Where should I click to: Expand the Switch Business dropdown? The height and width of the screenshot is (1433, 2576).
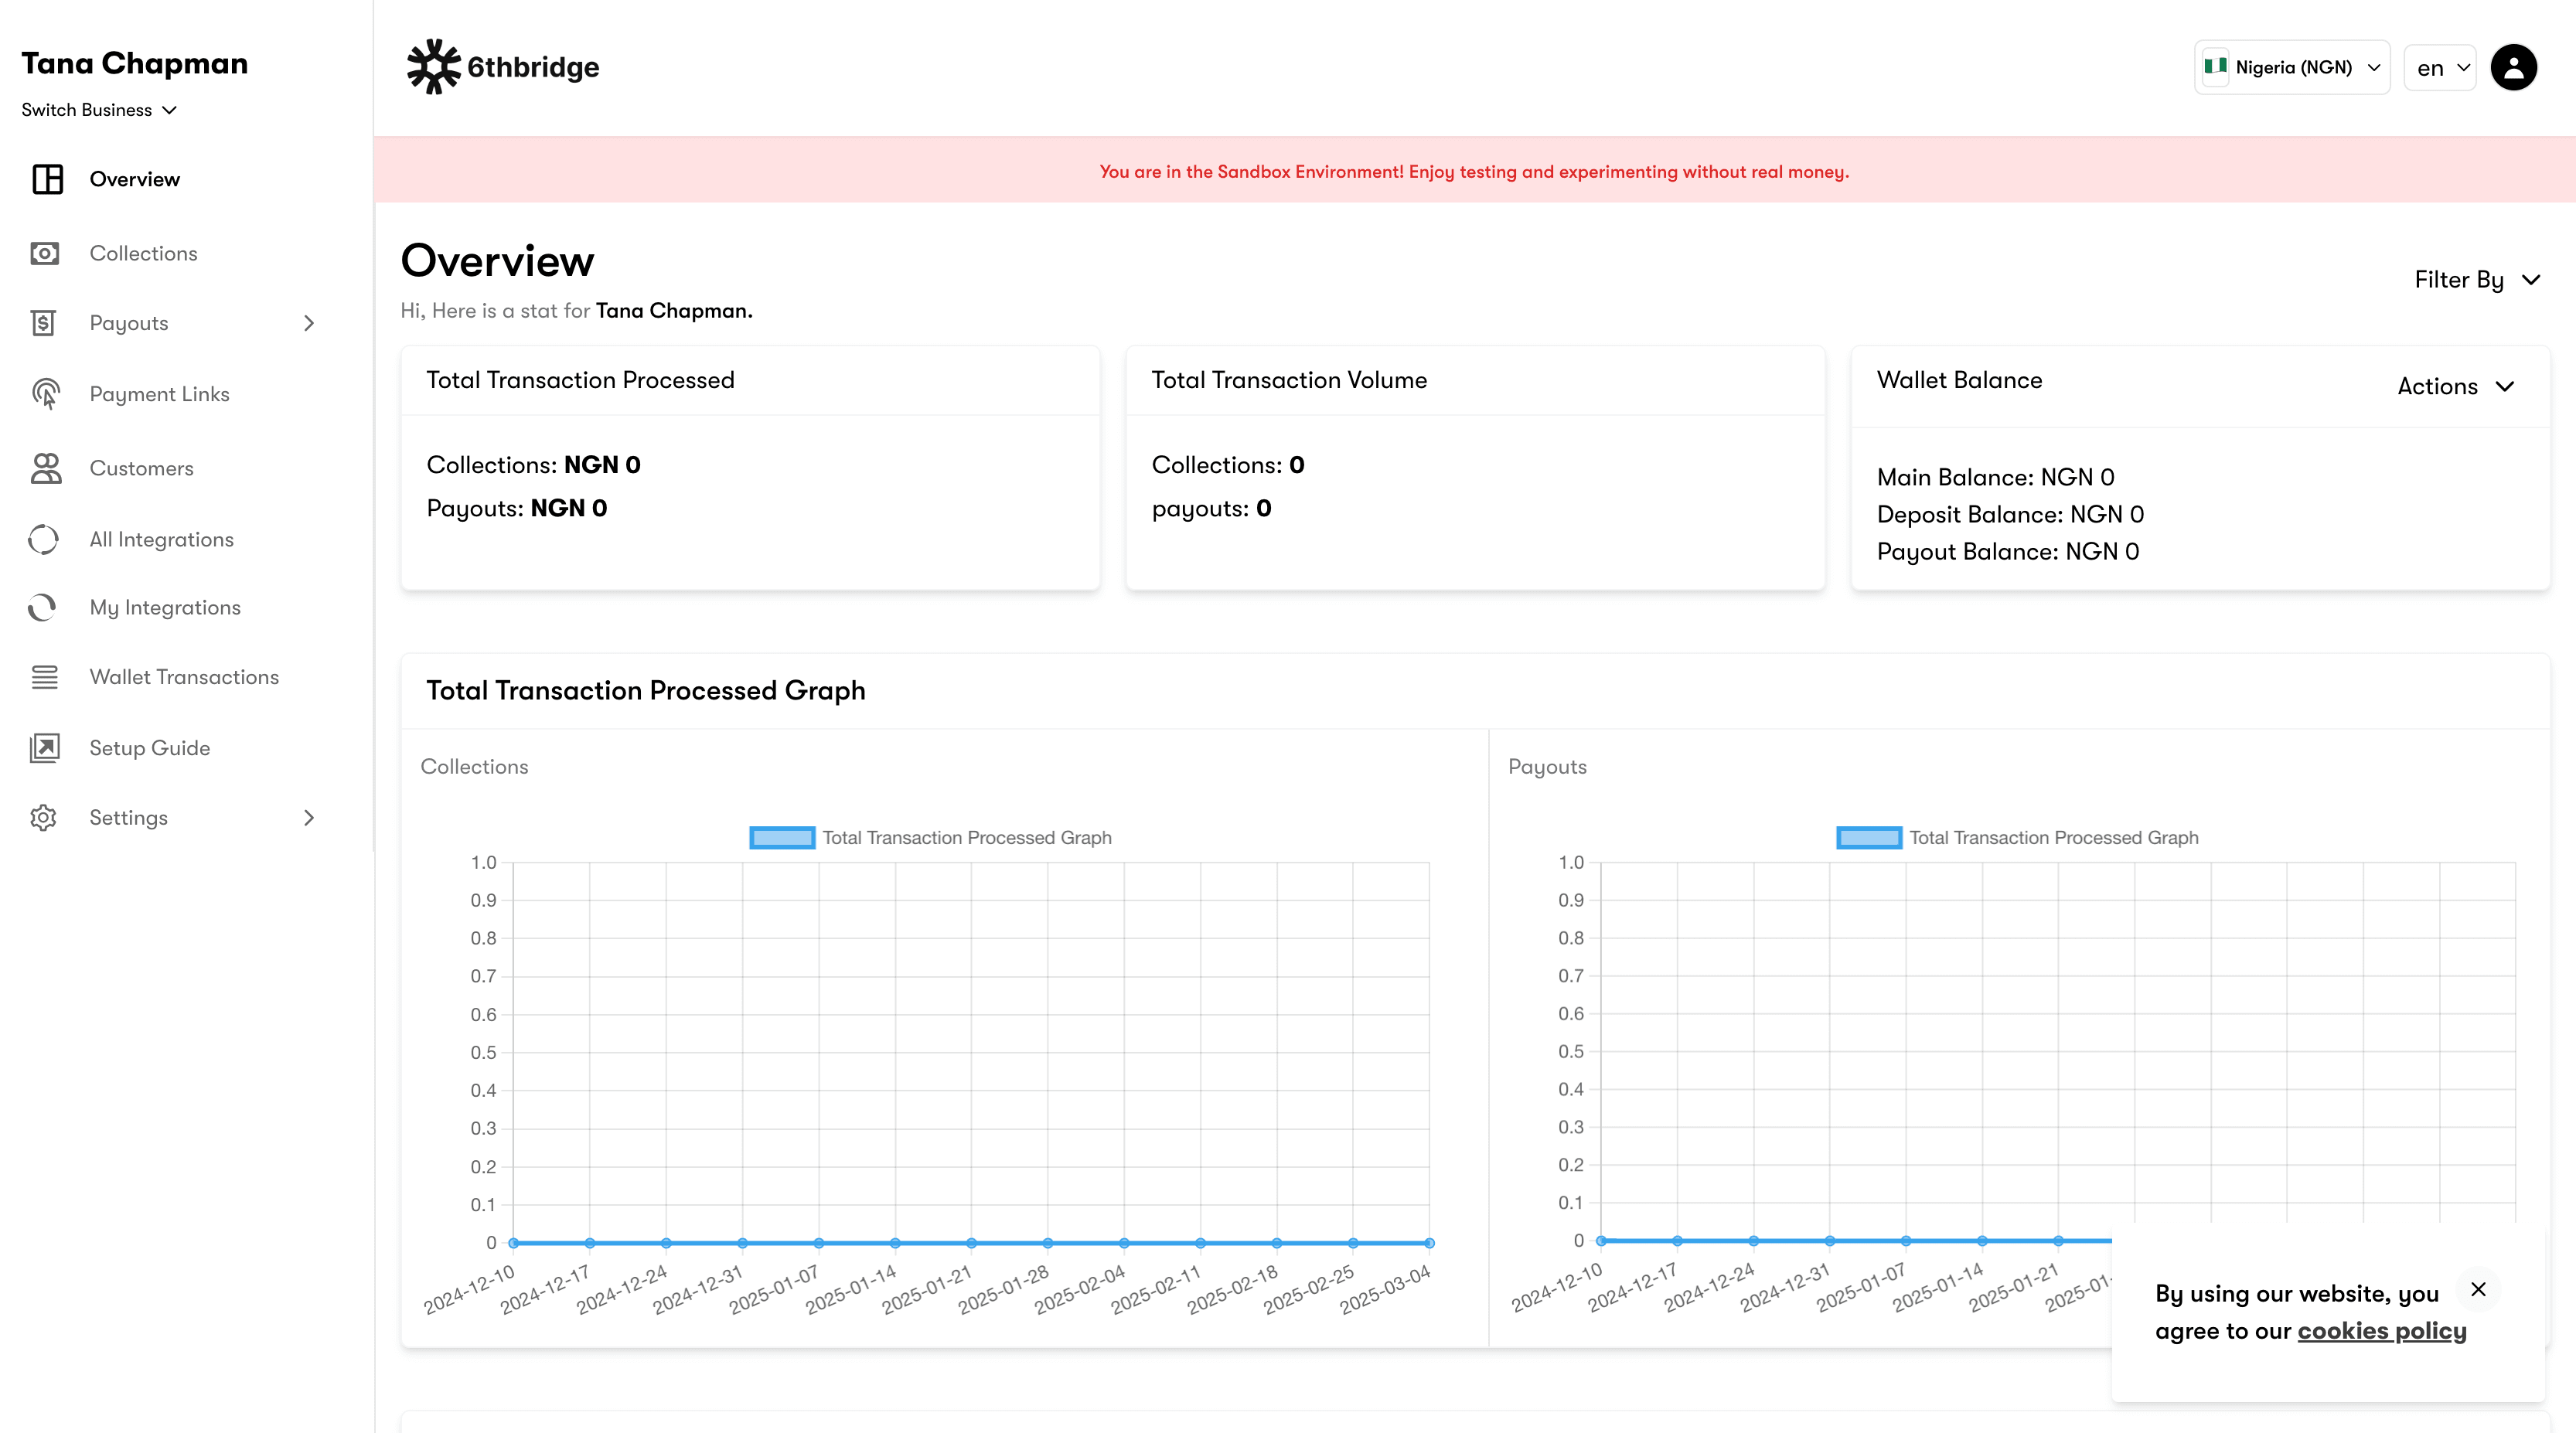tap(99, 110)
